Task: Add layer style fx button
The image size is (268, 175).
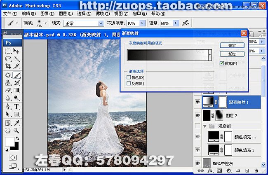Action: (210, 170)
